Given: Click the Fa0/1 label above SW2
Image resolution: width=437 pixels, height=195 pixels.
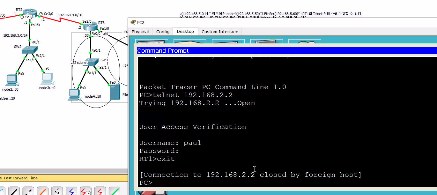Looking at the screenshot, I should pos(35,42).
